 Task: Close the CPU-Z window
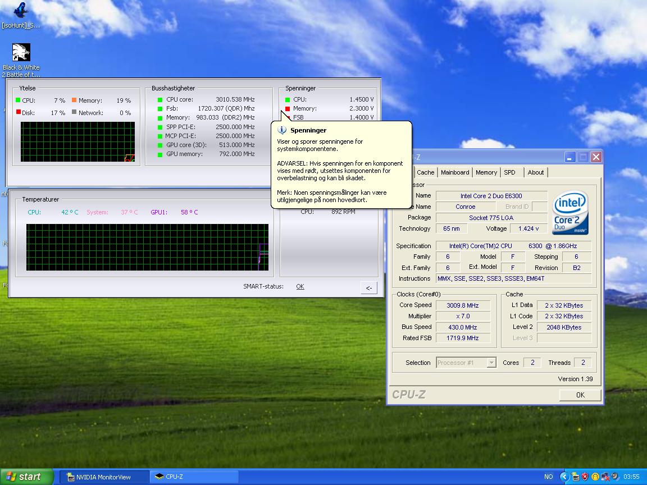click(596, 157)
